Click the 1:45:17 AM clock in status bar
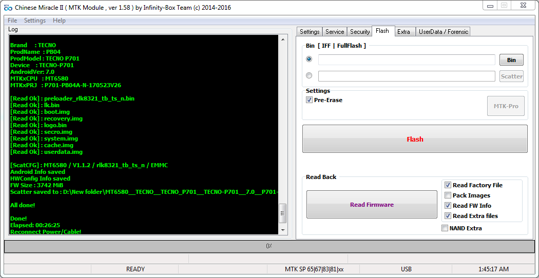539x278 pixels. (x=493, y=269)
